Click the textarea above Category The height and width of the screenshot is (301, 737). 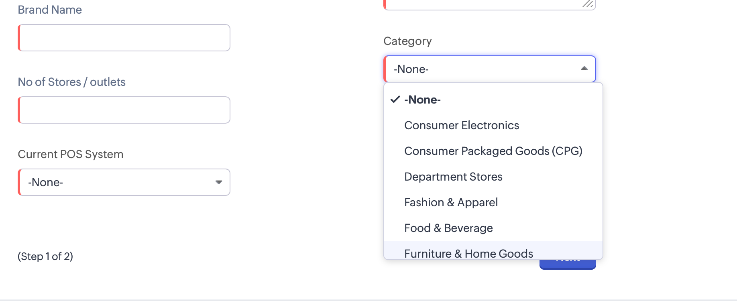490,4
